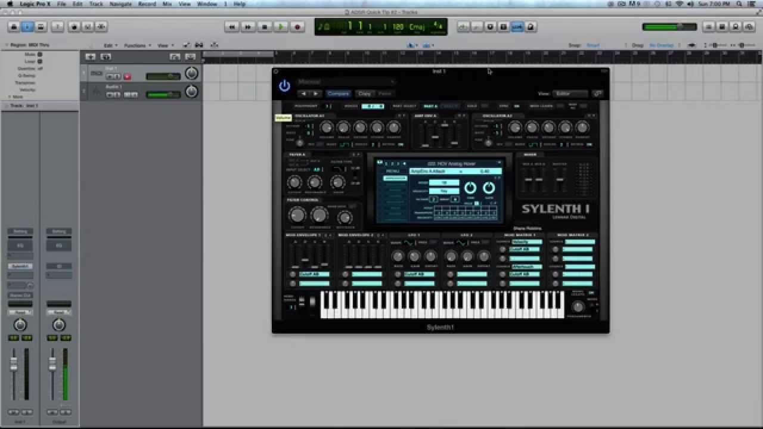Toggle the region Mute checkbox in inspector

tap(40, 54)
